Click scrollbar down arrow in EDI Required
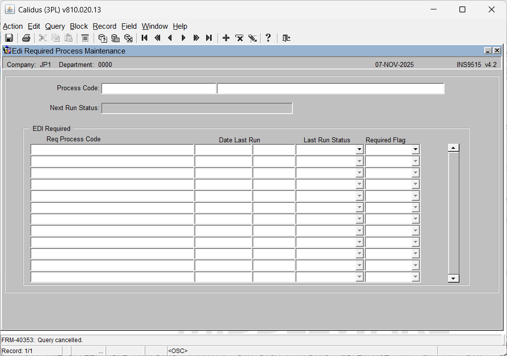The image size is (507, 356). click(x=453, y=279)
